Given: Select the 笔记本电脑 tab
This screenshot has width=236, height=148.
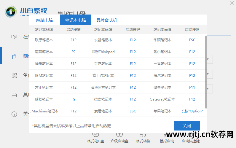Looking at the screenshot, I should [x=76, y=20].
